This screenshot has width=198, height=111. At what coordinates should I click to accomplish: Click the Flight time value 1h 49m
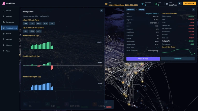(156, 20)
